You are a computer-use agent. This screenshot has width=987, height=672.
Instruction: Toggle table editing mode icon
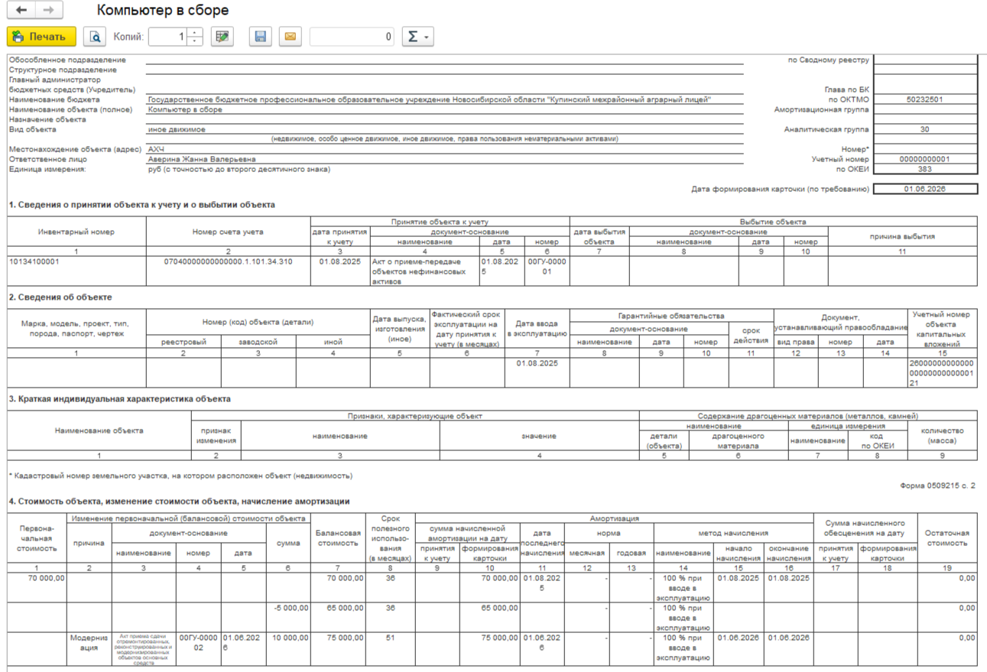pyautogui.click(x=222, y=36)
